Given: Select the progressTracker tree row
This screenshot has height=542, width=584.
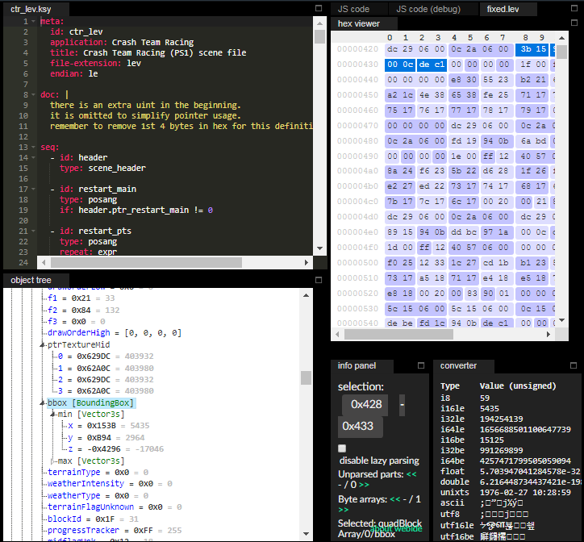Looking at the screenshot, I should [115, 531].
